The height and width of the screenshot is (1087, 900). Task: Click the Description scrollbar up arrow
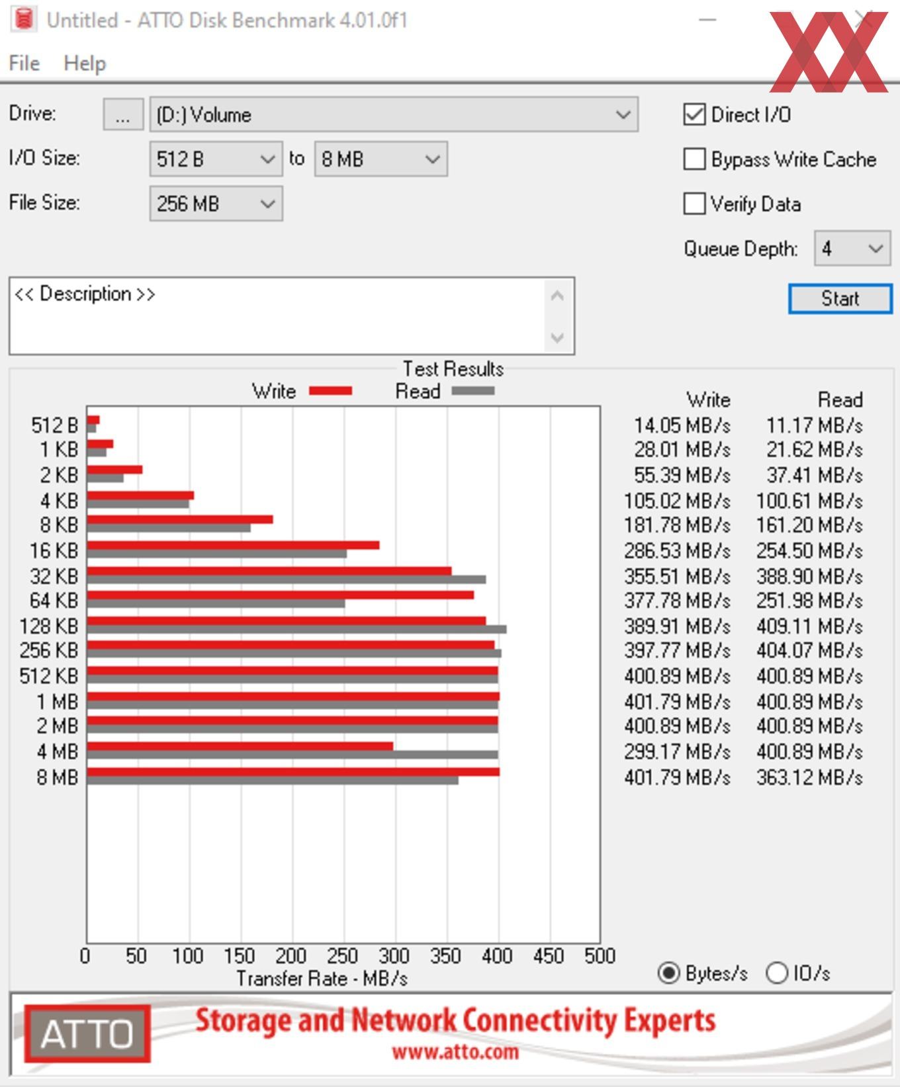click(557, 296)
